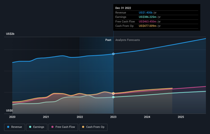This screenshot has height=134, width=210.
Task: Click the Past label on chart
Action: [x=108, y=40]
